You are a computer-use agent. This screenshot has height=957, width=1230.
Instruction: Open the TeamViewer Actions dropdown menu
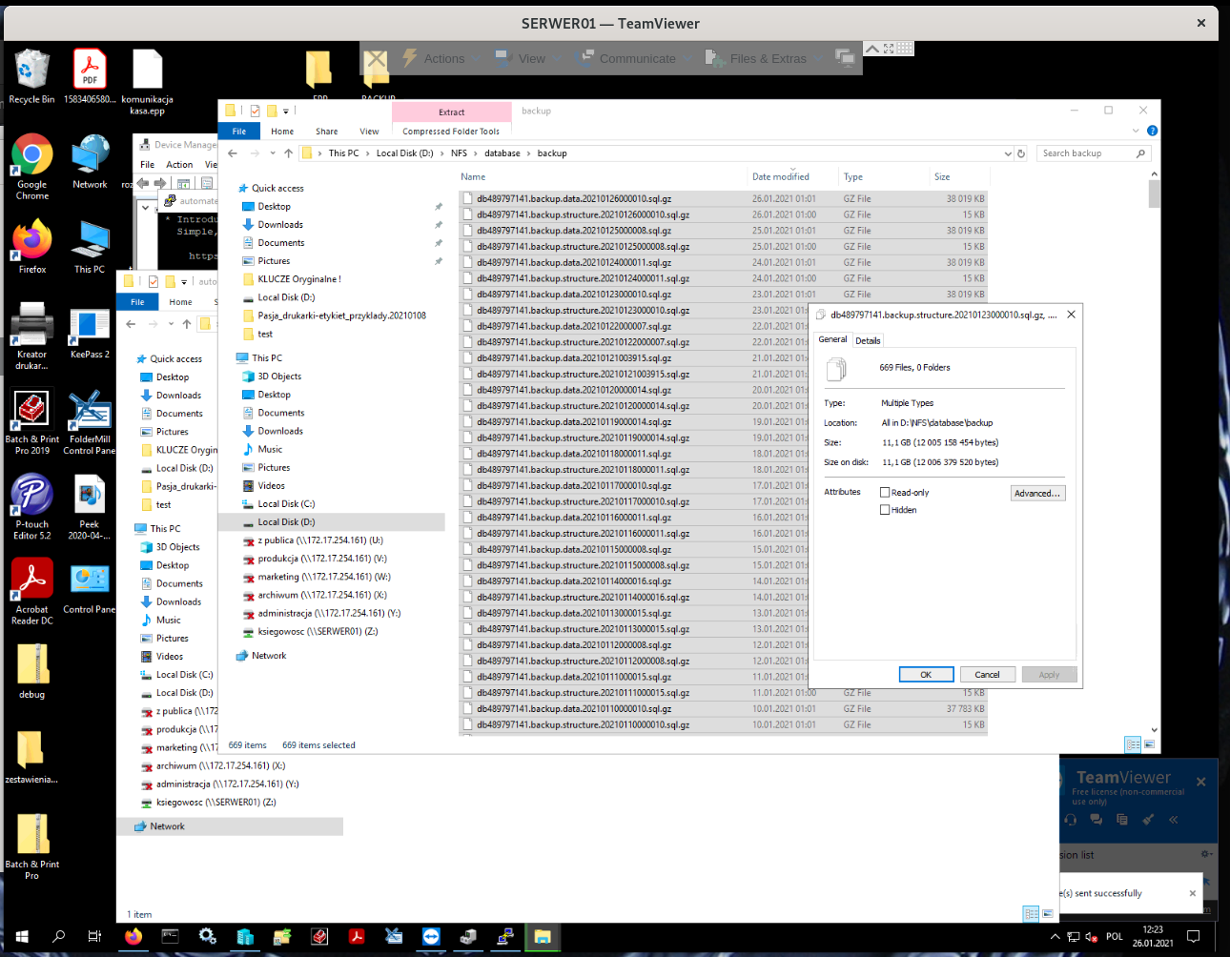(x=442, y=58)
